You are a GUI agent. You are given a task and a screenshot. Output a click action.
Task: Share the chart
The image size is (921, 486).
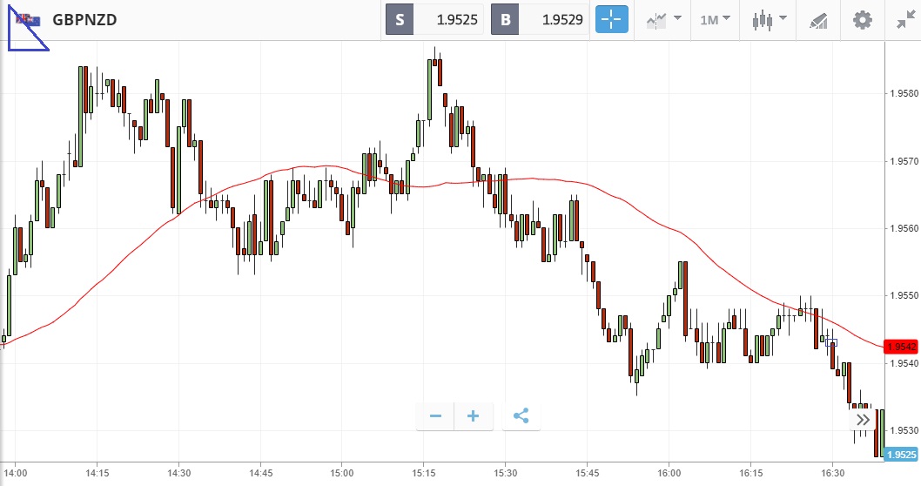pyautogui.click(x=521, y=416)
